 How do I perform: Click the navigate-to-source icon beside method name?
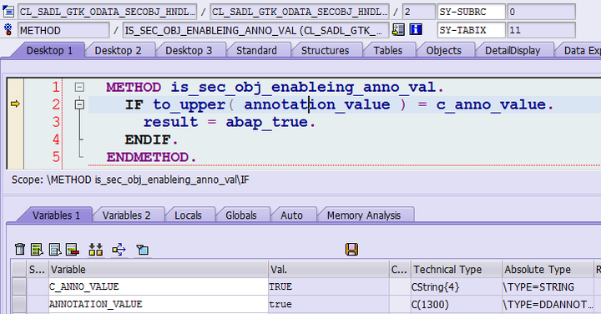[x=398, y=29]
